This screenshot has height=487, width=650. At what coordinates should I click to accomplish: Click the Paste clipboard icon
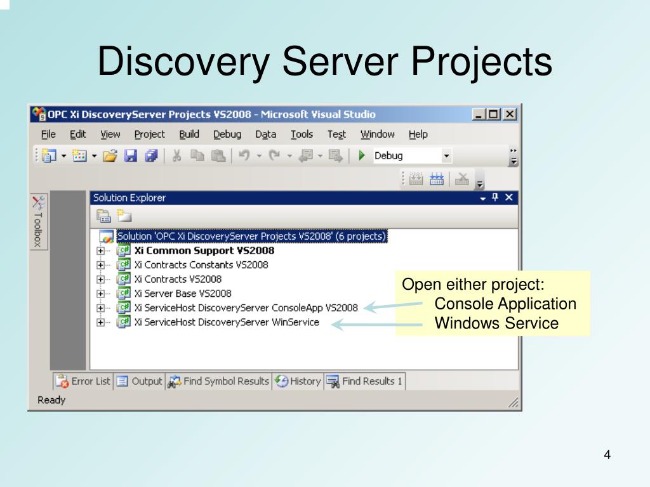(x=218, y=156)
